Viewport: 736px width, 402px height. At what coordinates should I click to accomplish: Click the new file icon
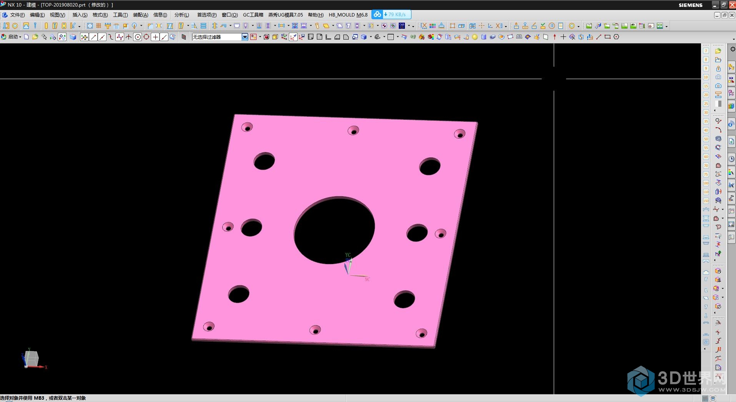26,37
